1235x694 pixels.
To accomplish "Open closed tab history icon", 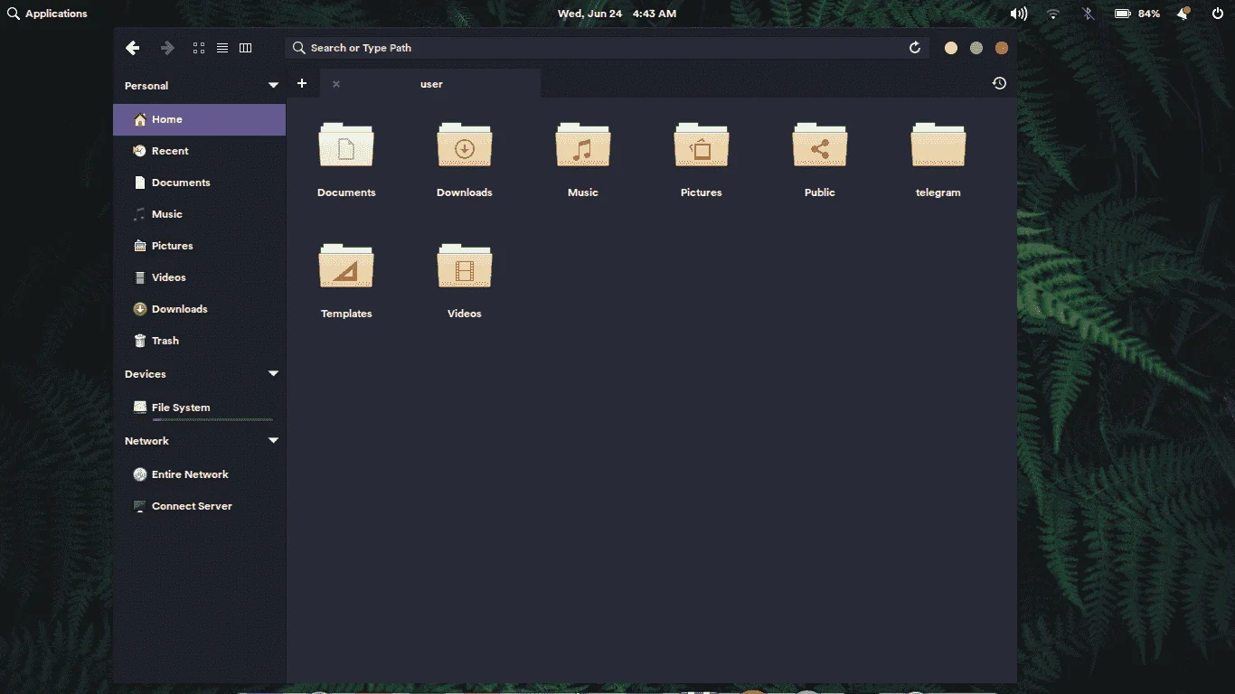I will pyautogui.click(x=999, y=83).
